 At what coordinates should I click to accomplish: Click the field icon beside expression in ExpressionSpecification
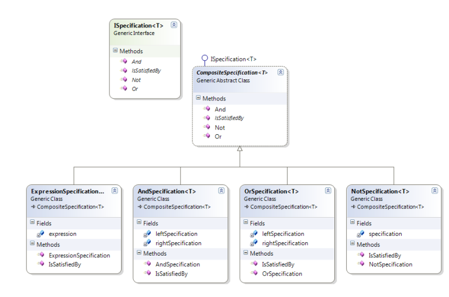40,233
